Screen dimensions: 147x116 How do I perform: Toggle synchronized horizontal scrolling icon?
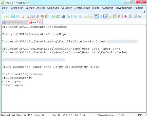(x=90, y=16)
